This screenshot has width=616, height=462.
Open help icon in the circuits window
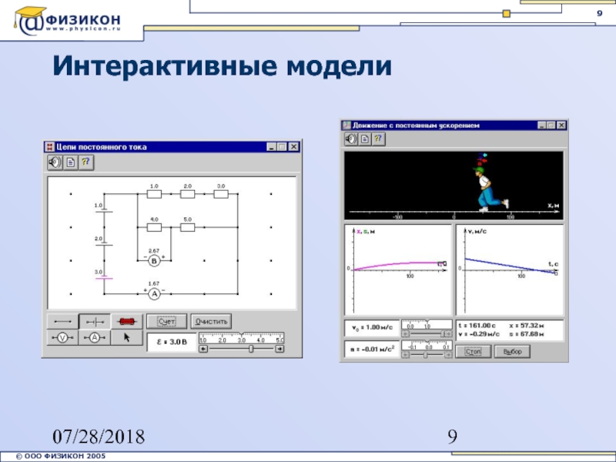click(86, 162)
